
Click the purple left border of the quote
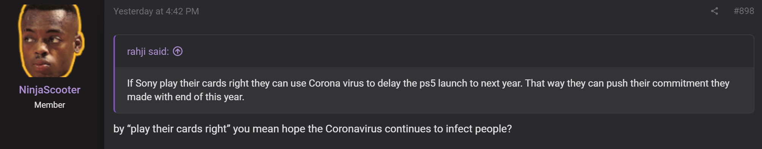(x=115, y=74)
